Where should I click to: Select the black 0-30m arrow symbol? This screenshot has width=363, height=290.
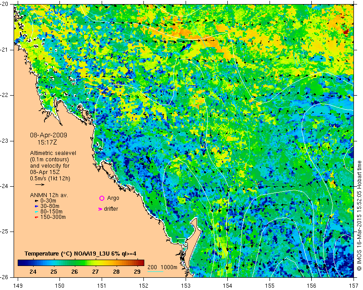36,201
